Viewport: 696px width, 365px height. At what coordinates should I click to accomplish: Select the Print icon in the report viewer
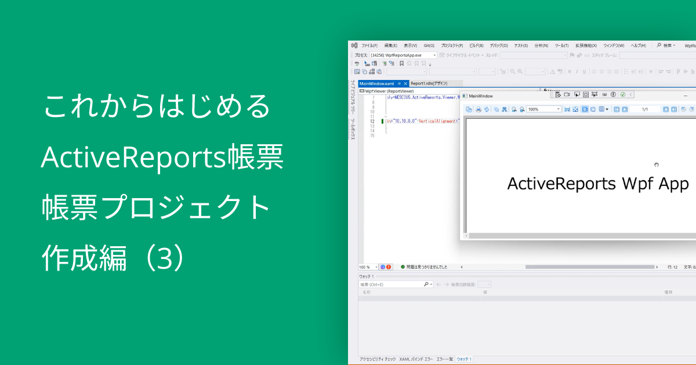[x=478, y=110]
